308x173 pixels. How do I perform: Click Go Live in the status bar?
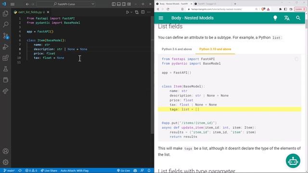(123, 171)
